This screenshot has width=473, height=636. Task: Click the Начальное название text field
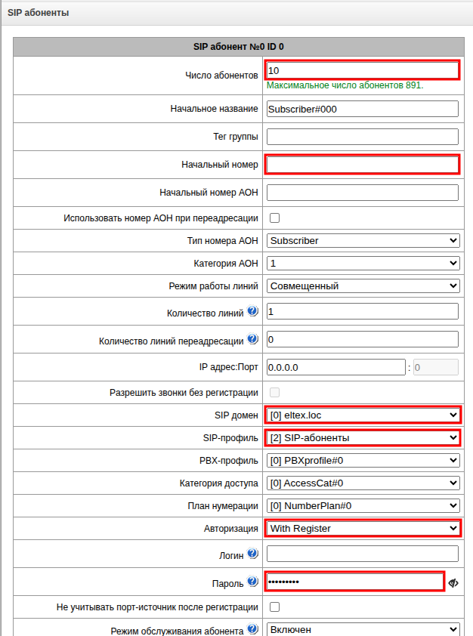(363, 109)
